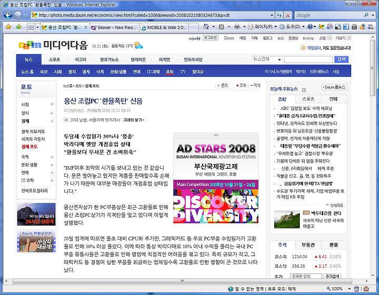Switch to 연예 tab in 오늘의 주요뉴스
Image resolution: width=379 pixels, height=295 pixels.
(x=333, y=99)
